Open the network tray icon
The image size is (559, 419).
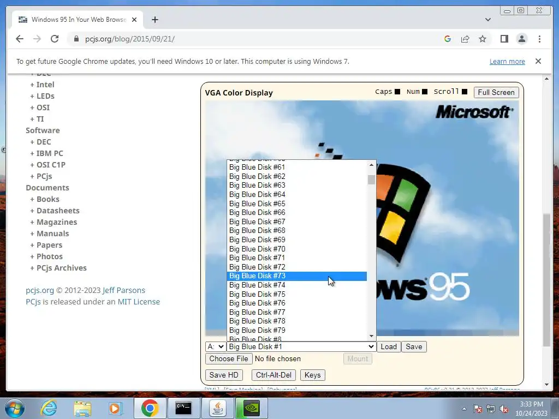point(491,409)
